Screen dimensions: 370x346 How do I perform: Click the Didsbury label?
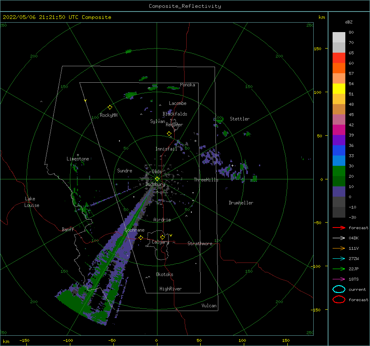(155, 184)
